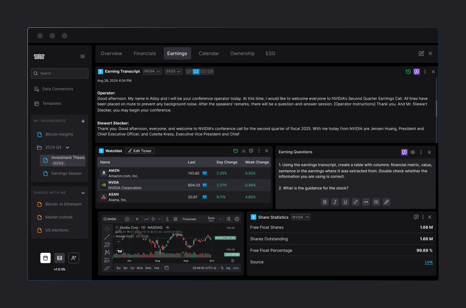Add a new dashboard with plus icon

point(83,121)
